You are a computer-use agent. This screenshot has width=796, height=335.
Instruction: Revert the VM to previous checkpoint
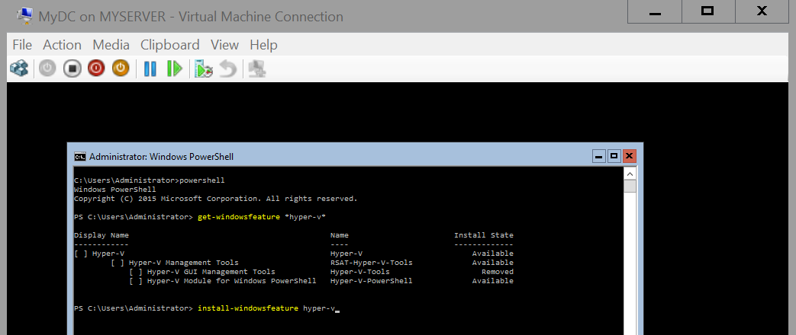pos(227,69)
